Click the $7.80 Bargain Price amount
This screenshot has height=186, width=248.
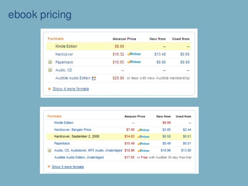click(x=130, y=130)
